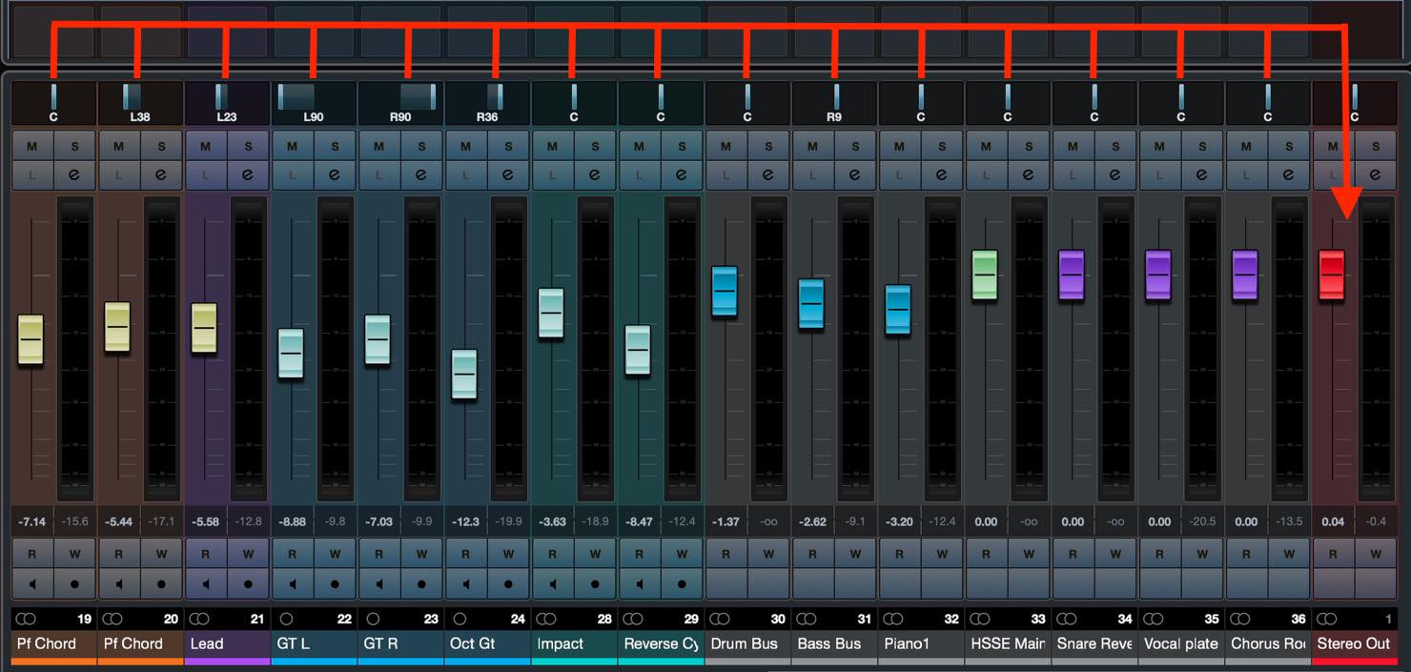
Task: Click the Impact channel level meter
Action: pyautogui.click(x=595, y=349)
